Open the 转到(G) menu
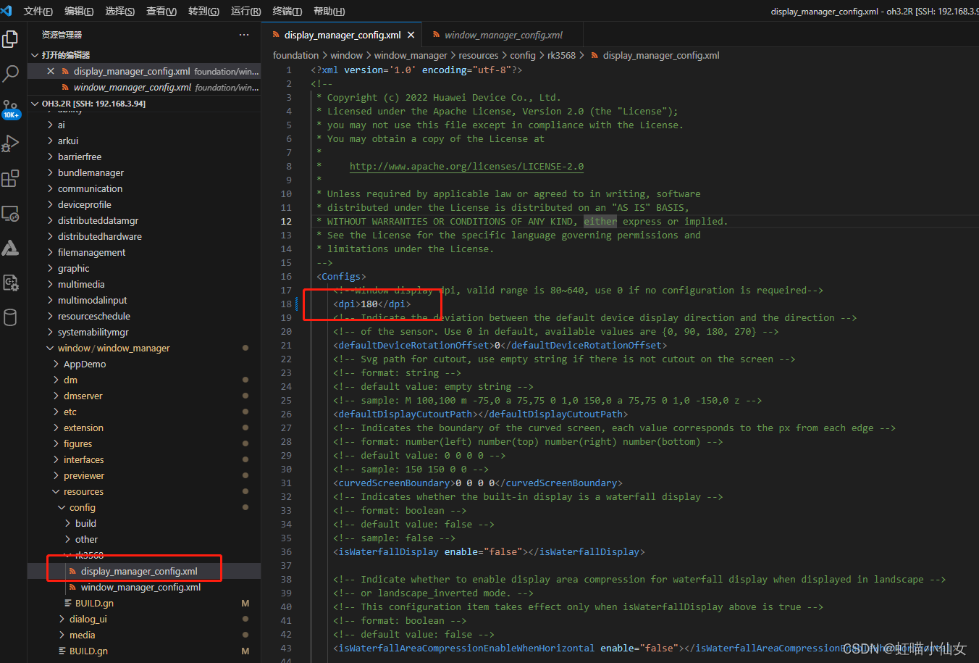Viewport: 979px width, 663px height. (x=203, y=11)
